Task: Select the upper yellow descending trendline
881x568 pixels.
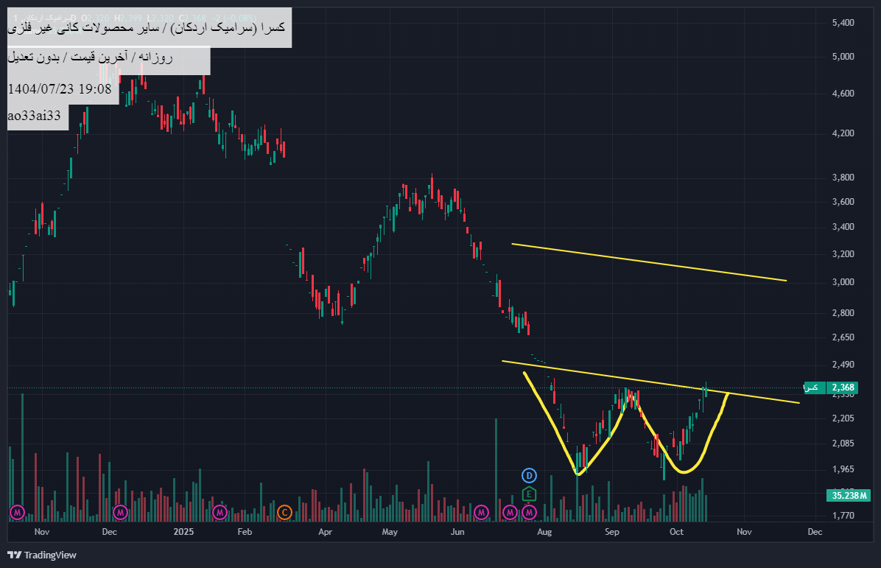Action: (648, 262)
